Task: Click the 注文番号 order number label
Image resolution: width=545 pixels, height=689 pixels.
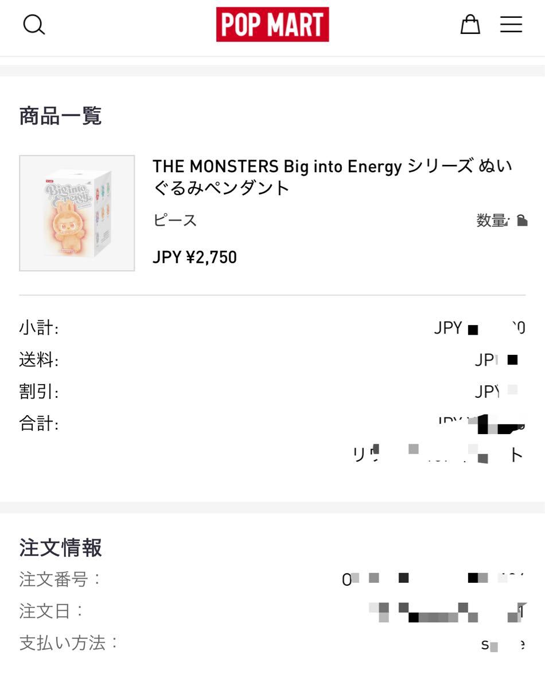Action: pos(60,579)
